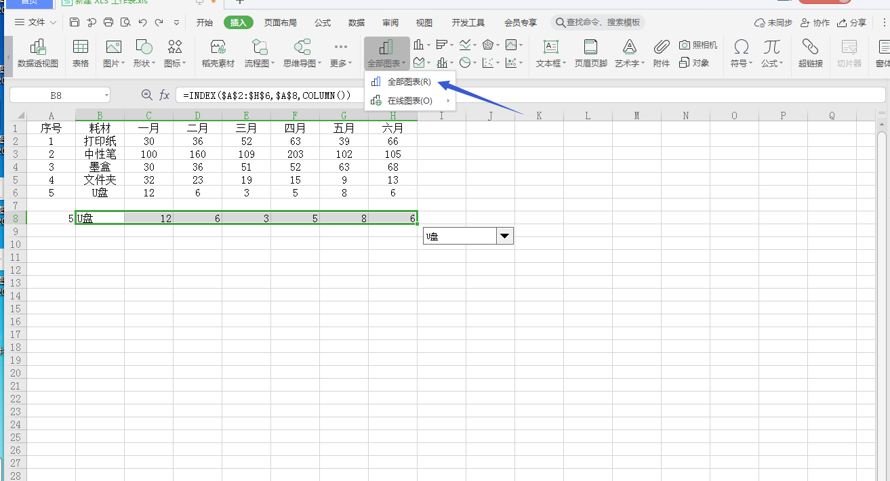The width and height of the screenshot is (890, 481).
Task: Click the print icon in quick toolbar
Action: [x=108, y=22]
